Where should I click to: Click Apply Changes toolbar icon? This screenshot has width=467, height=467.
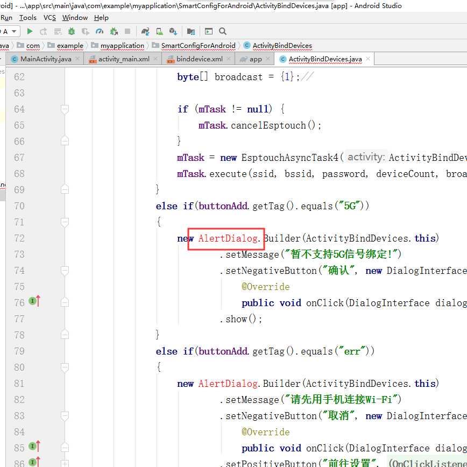[44, 31]
